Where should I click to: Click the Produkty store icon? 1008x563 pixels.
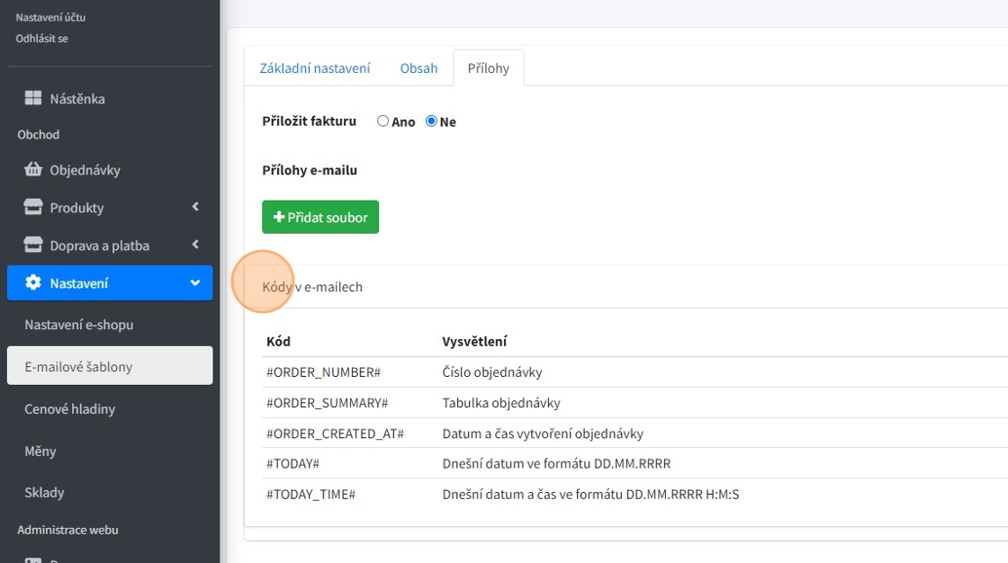coord(33,208)
